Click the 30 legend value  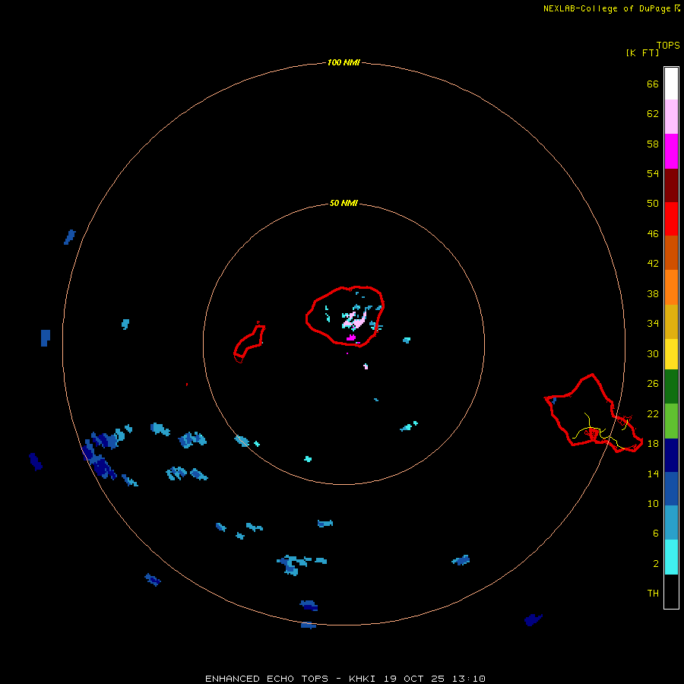(653, 353)
